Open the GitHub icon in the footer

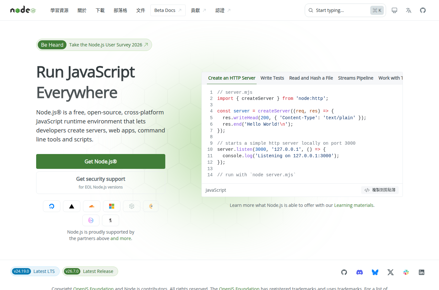[x=344, y=272]
